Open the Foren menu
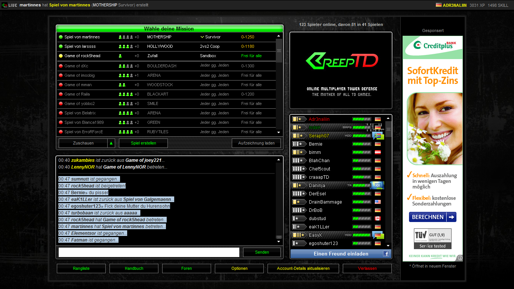Image resolution: width=514 pixels, height=289 pixels. tap(187, 268)
